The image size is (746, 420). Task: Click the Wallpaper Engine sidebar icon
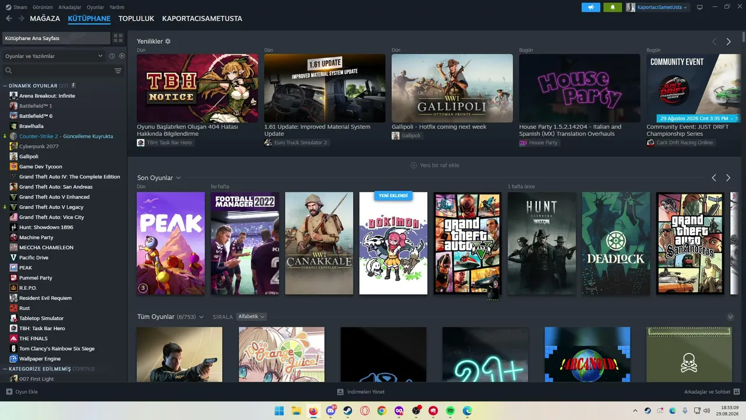coord(13,359)
